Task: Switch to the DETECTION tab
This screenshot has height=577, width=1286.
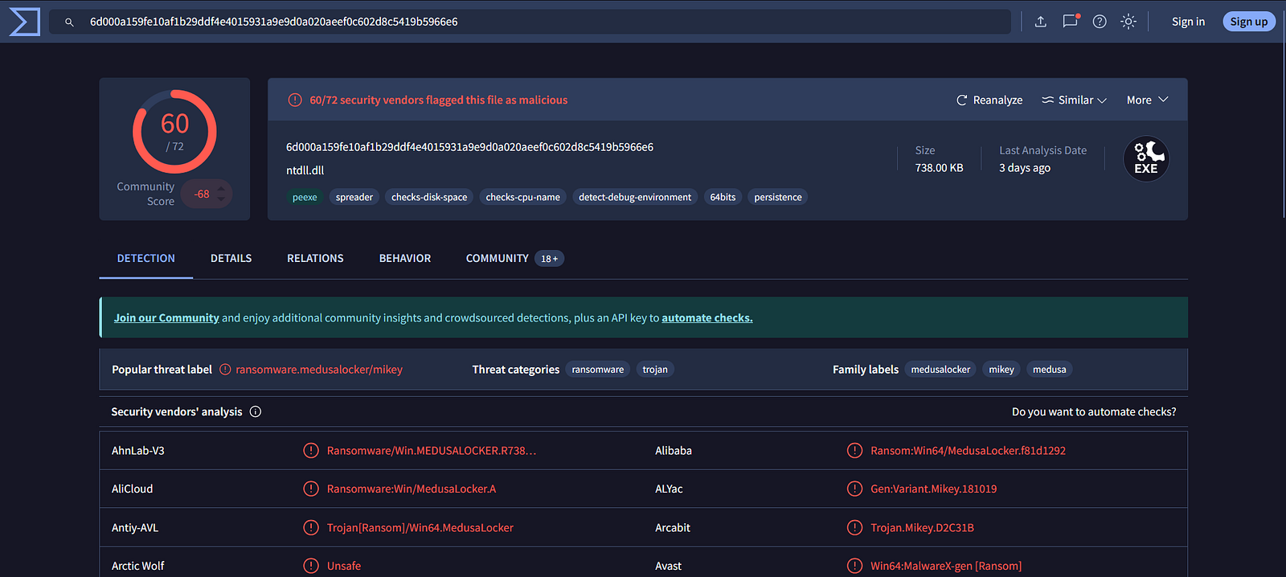Action: (x=145, y=258)
